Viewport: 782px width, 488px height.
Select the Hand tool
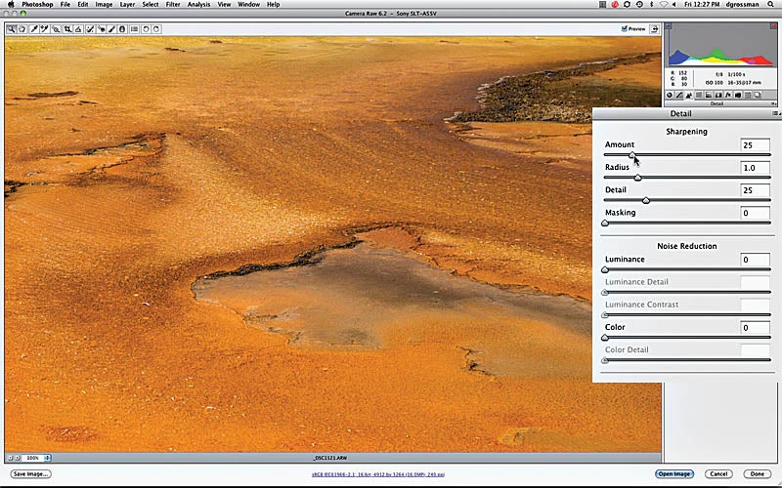pyautogui.click(x=22, y=29)
